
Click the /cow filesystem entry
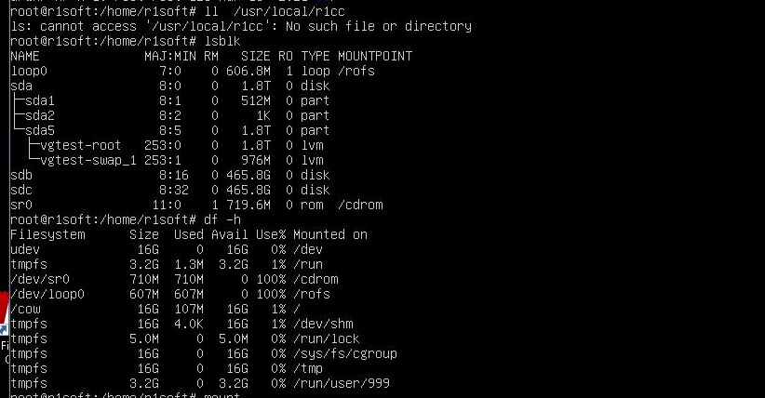tap(25, 310)
